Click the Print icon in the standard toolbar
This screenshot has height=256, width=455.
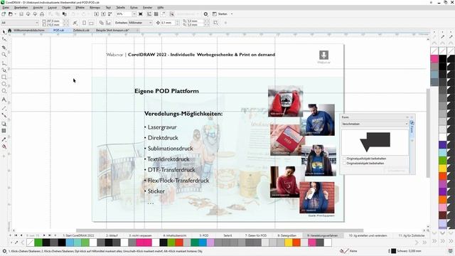click(x=42, y=14)
